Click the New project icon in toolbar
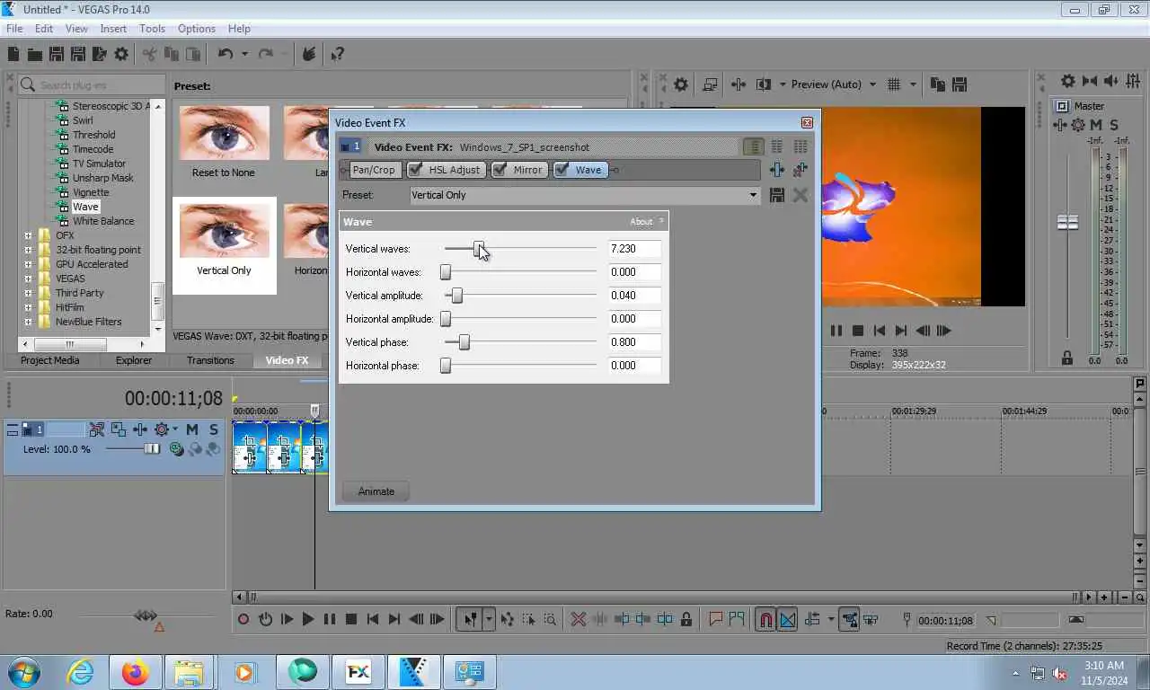Screen dimensions: 1150x690 click(13, 54)
